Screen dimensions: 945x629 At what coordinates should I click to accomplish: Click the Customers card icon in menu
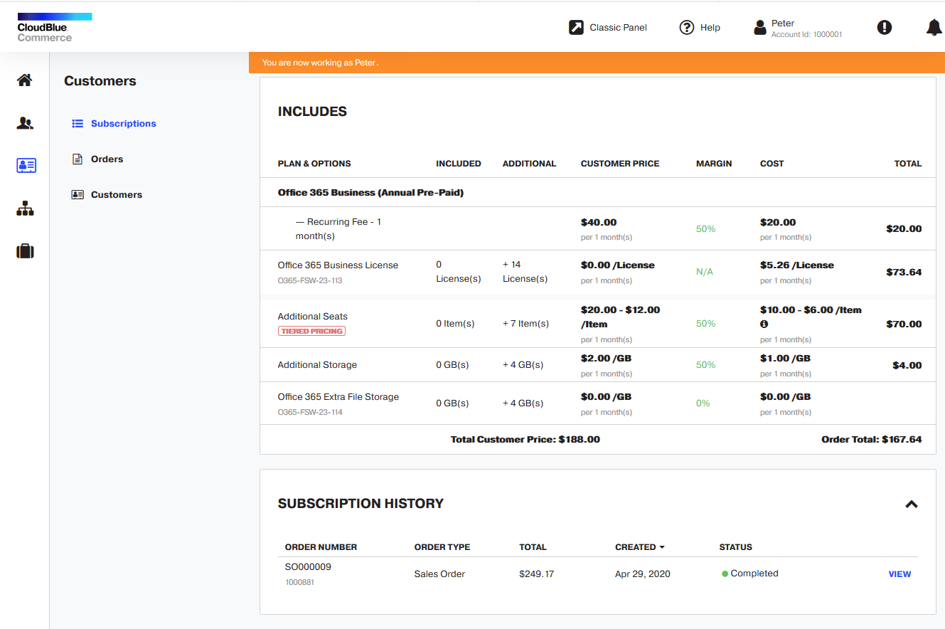pos(78,194)
